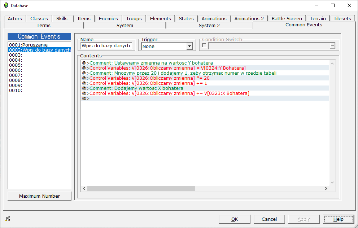Viewport: 358px width, 228px height.
Task: Select empty common event 0004
Action: 39,60
